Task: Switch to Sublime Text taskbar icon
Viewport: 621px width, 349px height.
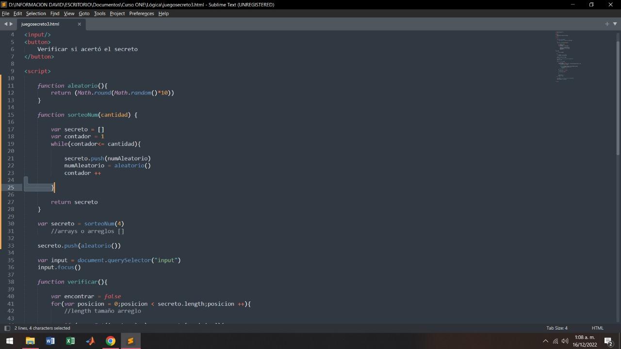Action: pyautogui.click(x=131, y=341)
